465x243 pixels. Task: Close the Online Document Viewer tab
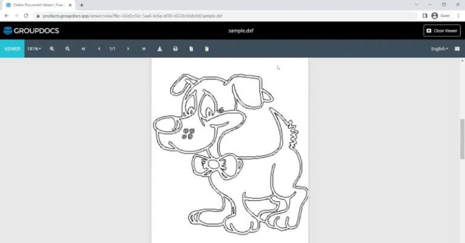[70, 5]
